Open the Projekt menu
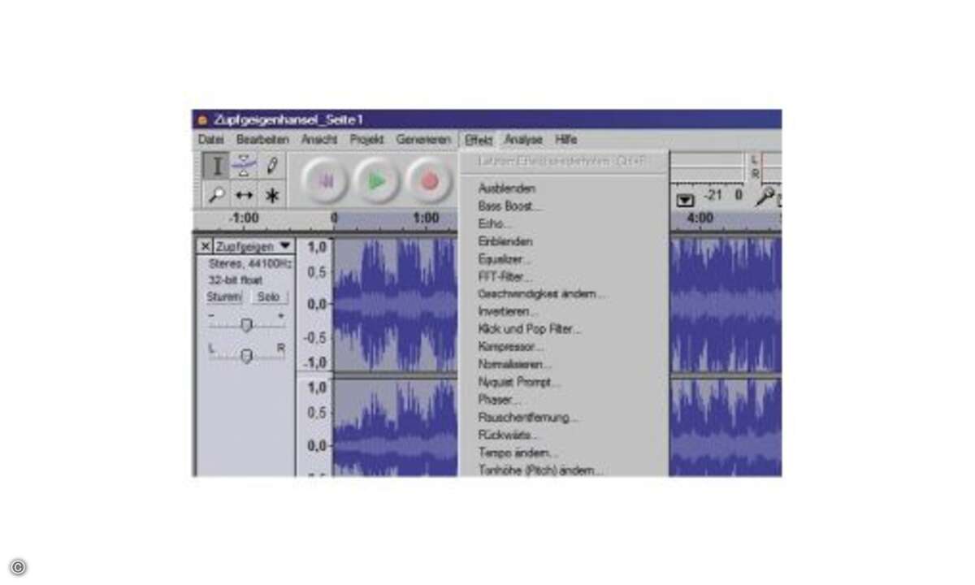The image size is (975, 585). (366, 140)
